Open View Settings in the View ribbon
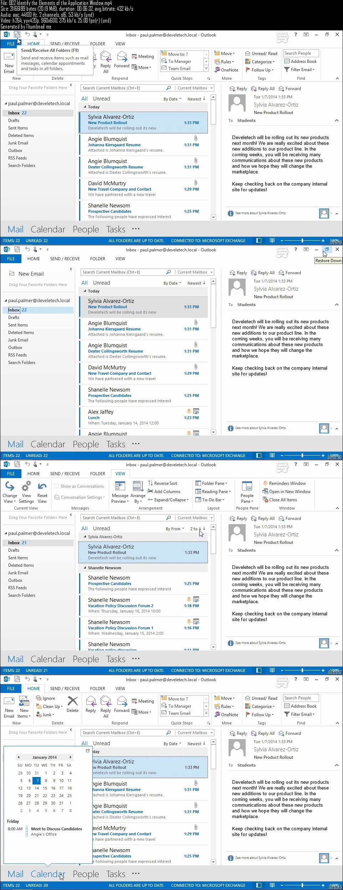Viewport: 343px width, 890px height. pyautogui.click(x=26, y=492)
